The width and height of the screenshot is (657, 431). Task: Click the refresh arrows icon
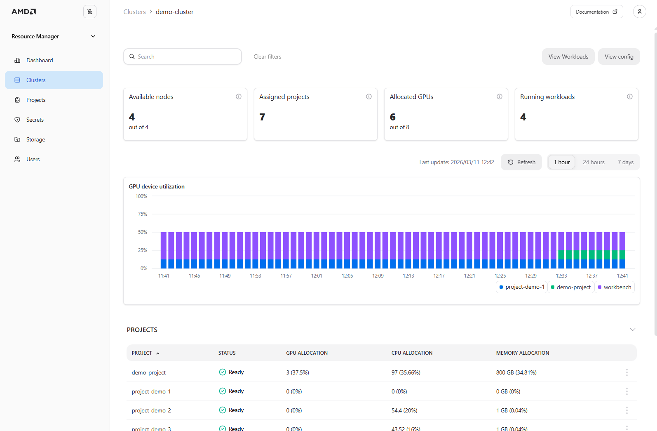tap(511, 162)
